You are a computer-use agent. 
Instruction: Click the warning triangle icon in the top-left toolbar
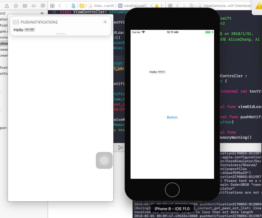[7, 5]
